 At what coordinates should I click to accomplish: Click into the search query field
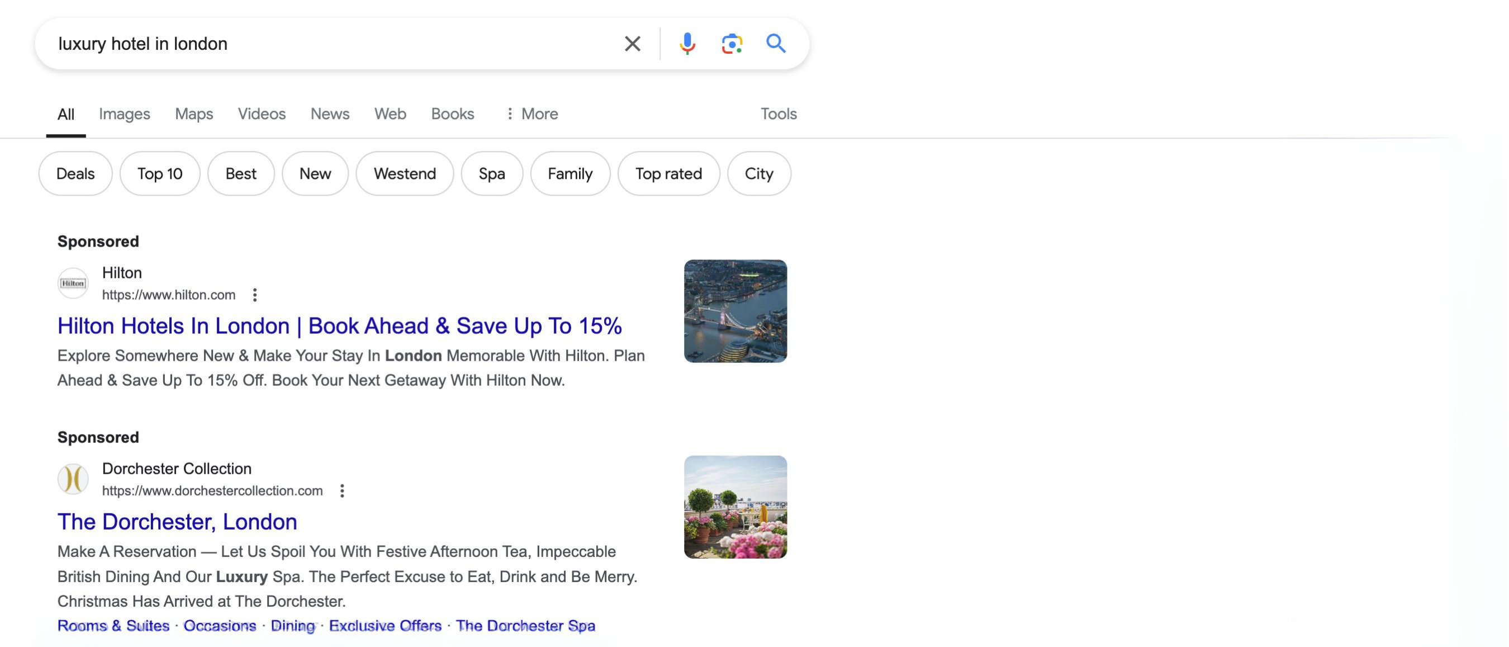click(x=328, y=44)
